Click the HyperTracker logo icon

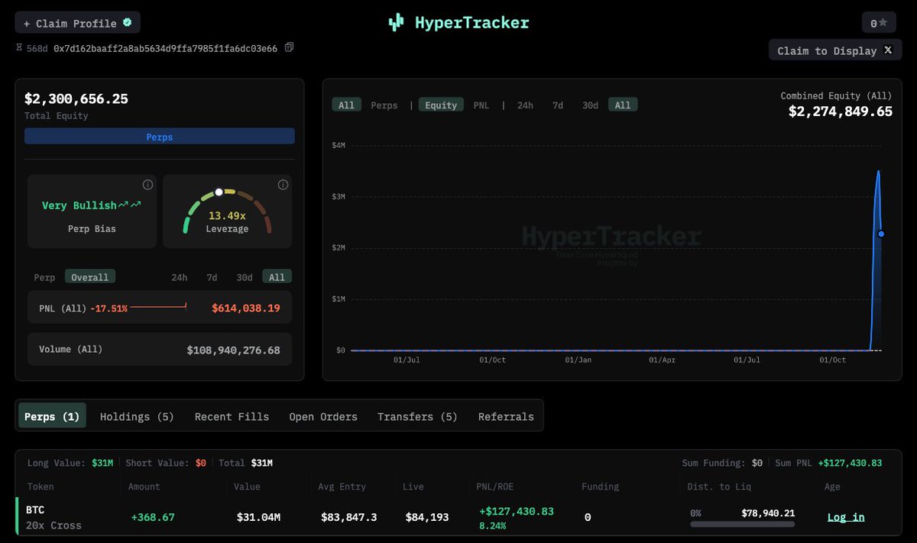click(x=396, y=22)
